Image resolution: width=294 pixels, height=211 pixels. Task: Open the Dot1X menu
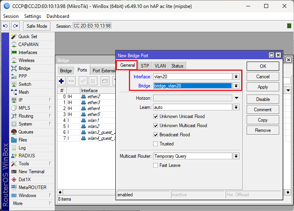tap(25, 180)
